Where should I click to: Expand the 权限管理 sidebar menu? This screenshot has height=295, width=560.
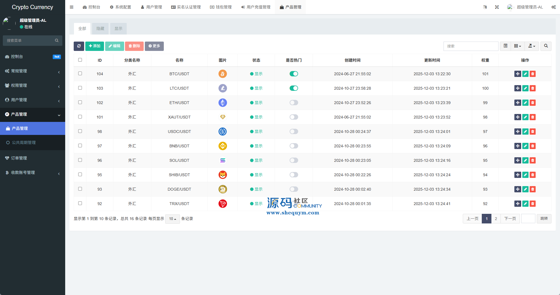pos(33,85)
